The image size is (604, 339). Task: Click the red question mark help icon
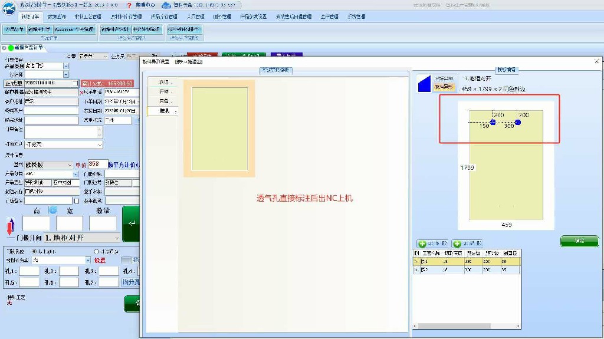coord(129,5)
